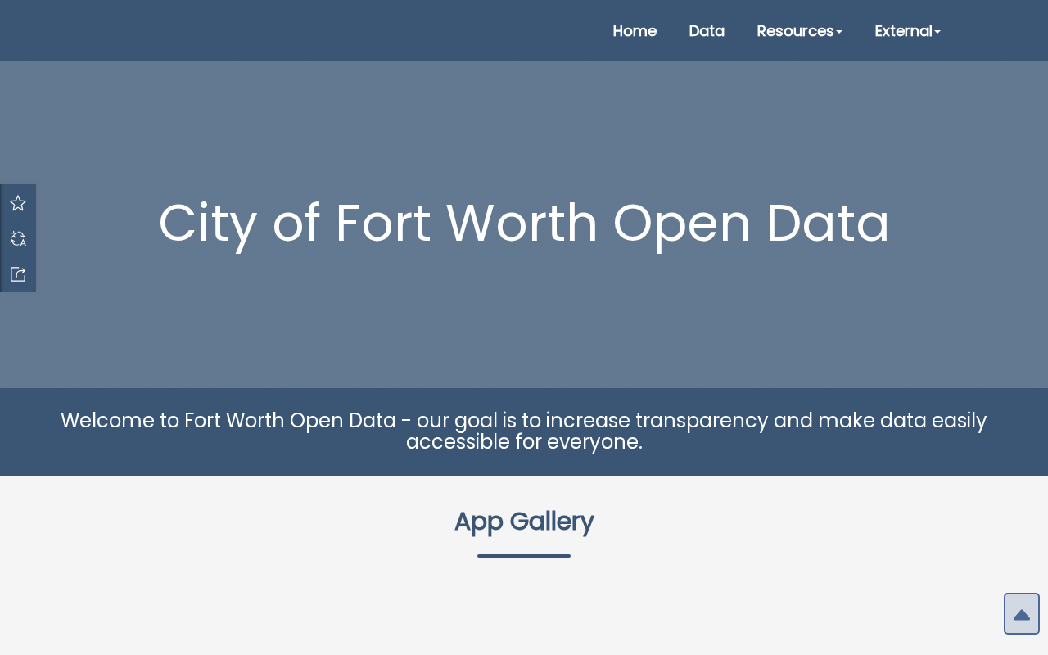The height and width of the screenshot is (655, 1048).
Task: Expand the External dropdown menu
Action: 907,31
